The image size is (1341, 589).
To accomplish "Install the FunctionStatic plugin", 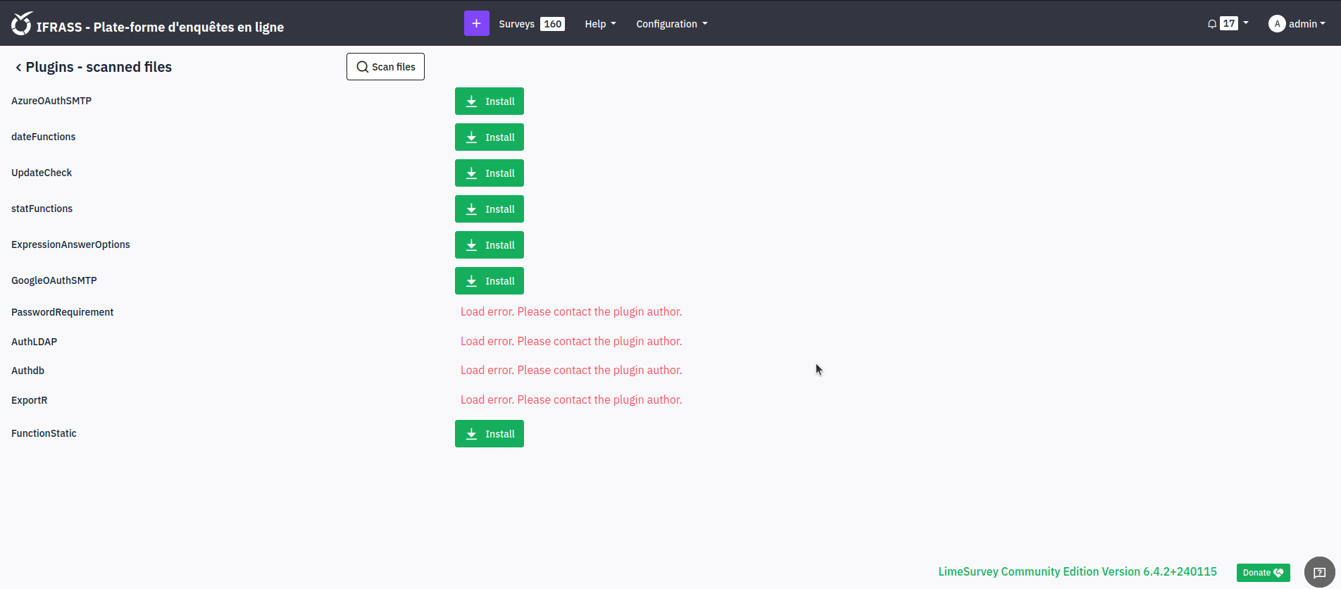I will pyautogui.click(x=489, y=433).
